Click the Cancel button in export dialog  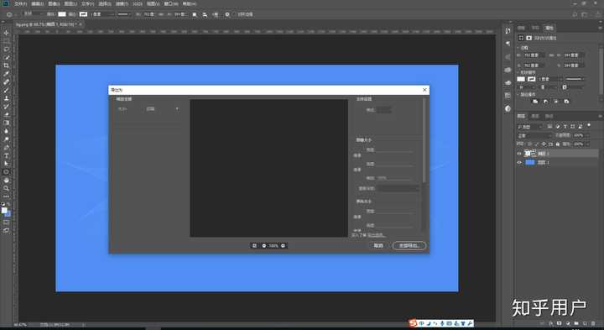coord(377,245)
